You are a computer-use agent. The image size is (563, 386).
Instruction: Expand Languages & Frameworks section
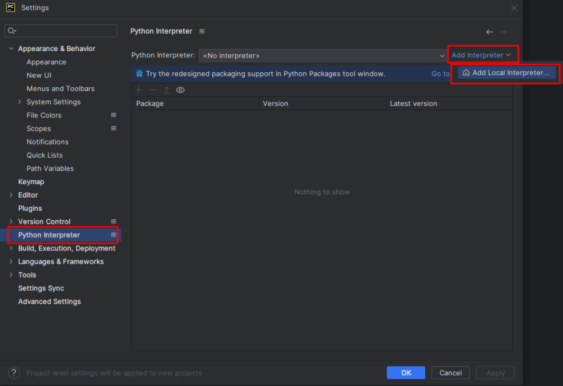click(x=11, y=261)
